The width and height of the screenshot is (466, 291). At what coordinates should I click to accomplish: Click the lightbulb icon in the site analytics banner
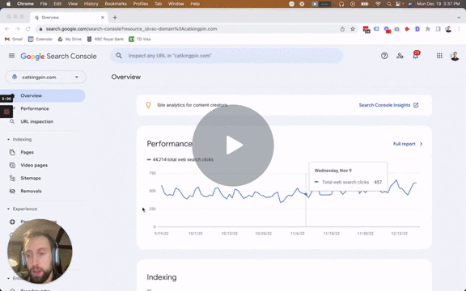tap(148, 105)
